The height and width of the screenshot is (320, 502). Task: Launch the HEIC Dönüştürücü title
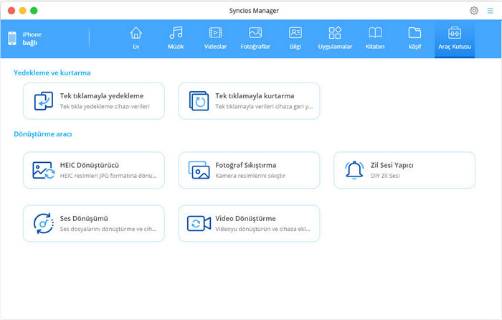(x=90, y=165)
